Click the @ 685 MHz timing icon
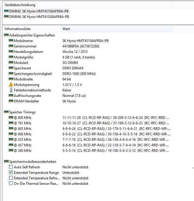The width and height of the screenshot is (194, 201). [x=11, y=128]
